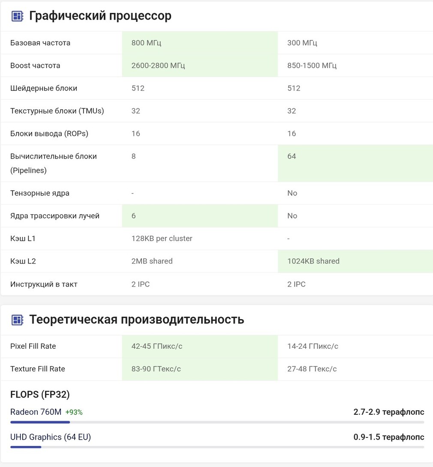
Task: Click the "FLOPS (FP32)" subheading
Action: point(40,394)
